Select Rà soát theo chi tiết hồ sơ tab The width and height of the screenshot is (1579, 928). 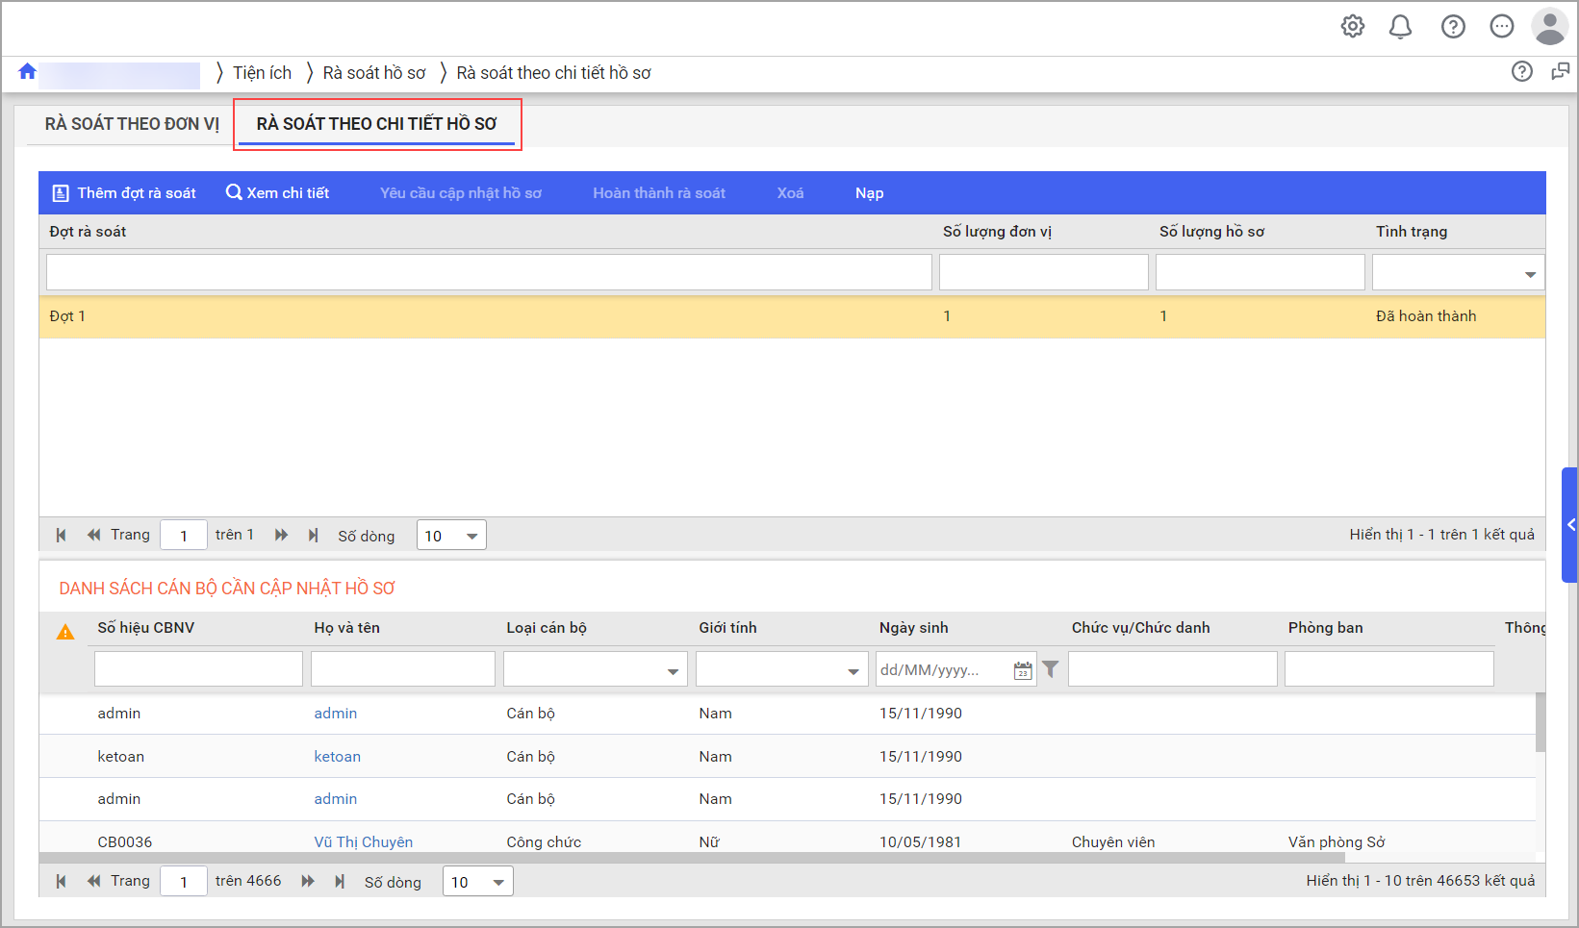coord(376,124)
